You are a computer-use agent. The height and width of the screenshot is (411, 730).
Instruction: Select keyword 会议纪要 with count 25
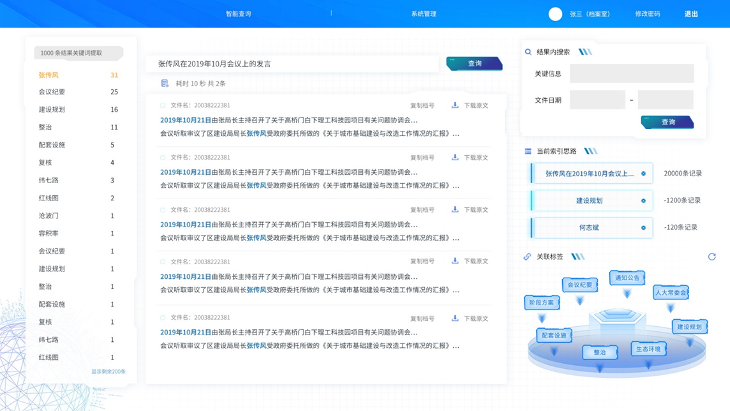coord(78,92)
